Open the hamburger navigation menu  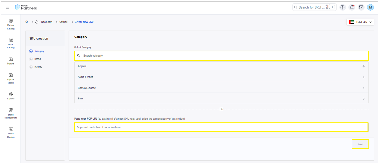[x=8, y=7]
